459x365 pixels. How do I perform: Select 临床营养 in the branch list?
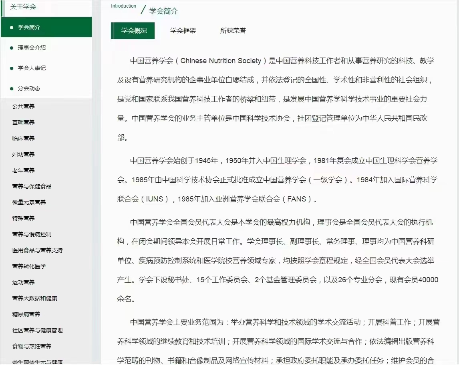[23, 138]
